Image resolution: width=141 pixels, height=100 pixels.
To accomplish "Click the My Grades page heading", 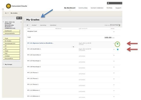I will (33, 20).
